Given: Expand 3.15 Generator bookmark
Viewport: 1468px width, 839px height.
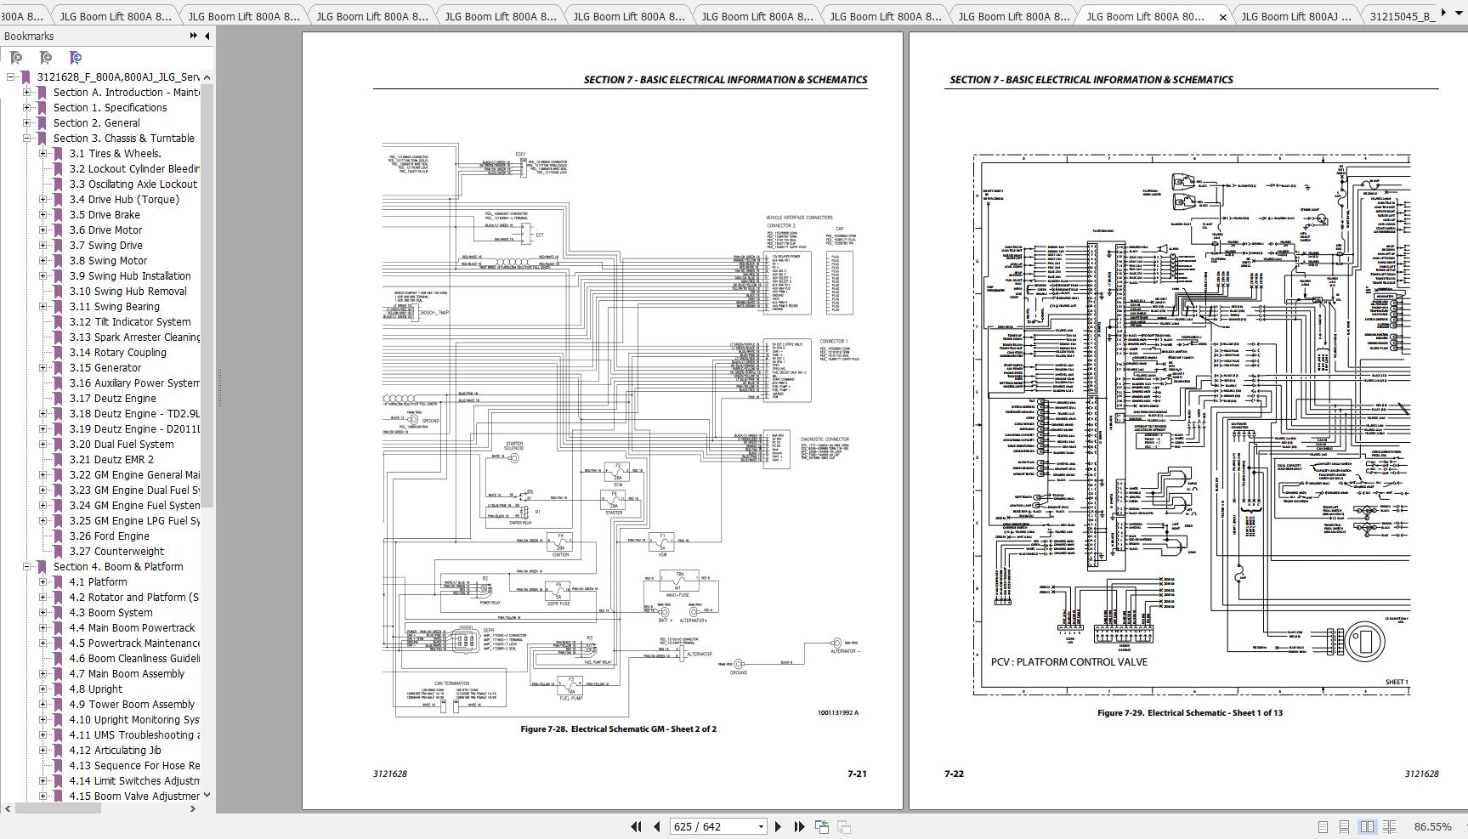Looking at the screenshot, I should pos(43,368).
